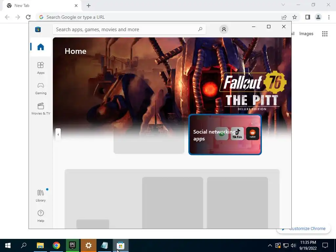The image size is (336, 252).
Task: Open the Apps section in Store
Action: 40,68
